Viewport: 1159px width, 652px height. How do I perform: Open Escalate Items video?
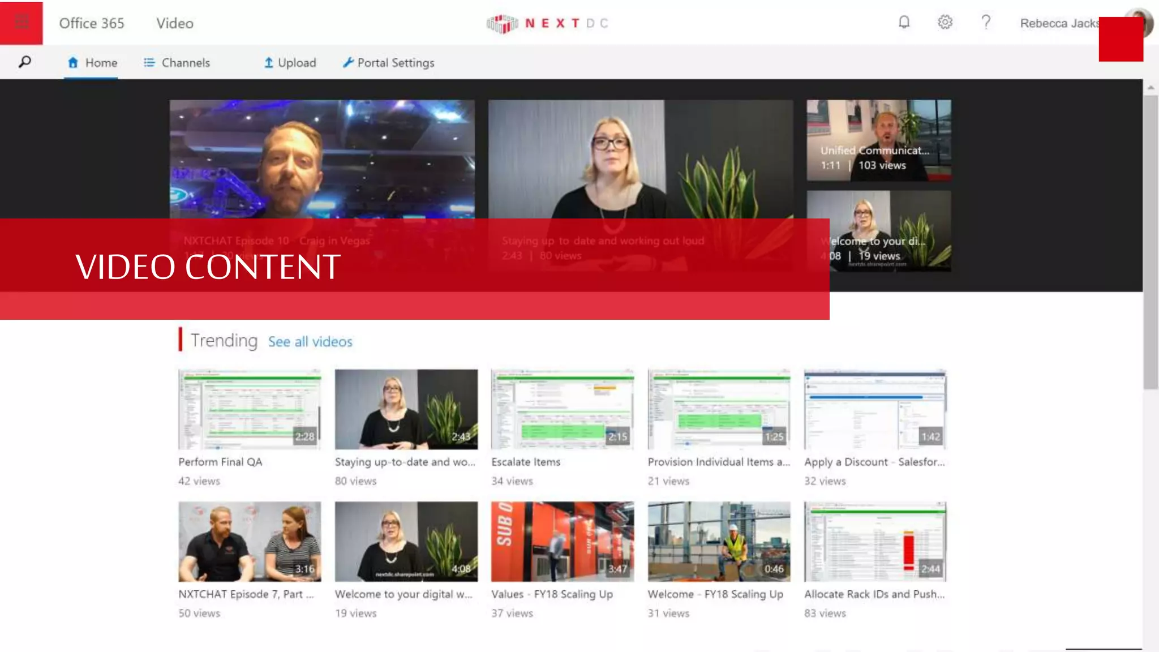click(x=562, y=409)
